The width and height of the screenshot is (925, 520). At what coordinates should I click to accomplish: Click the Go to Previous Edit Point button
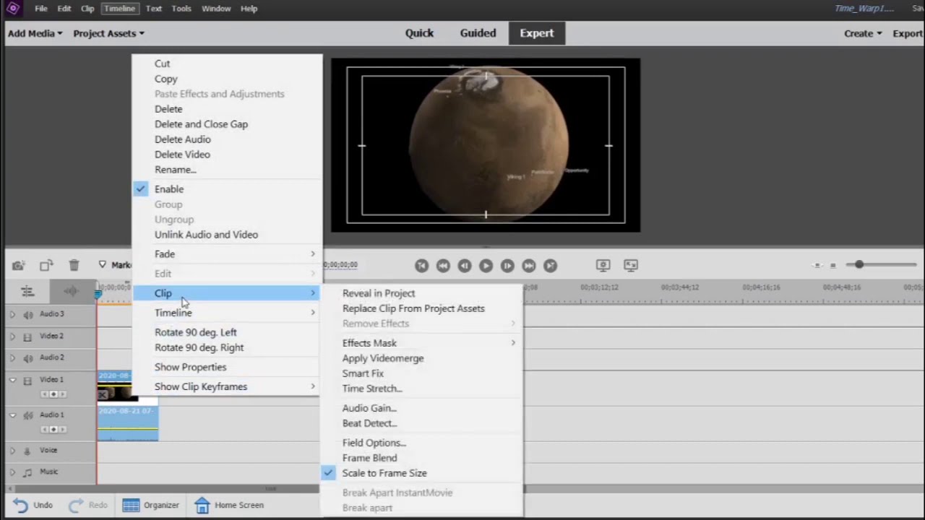[x=421, y=266]
